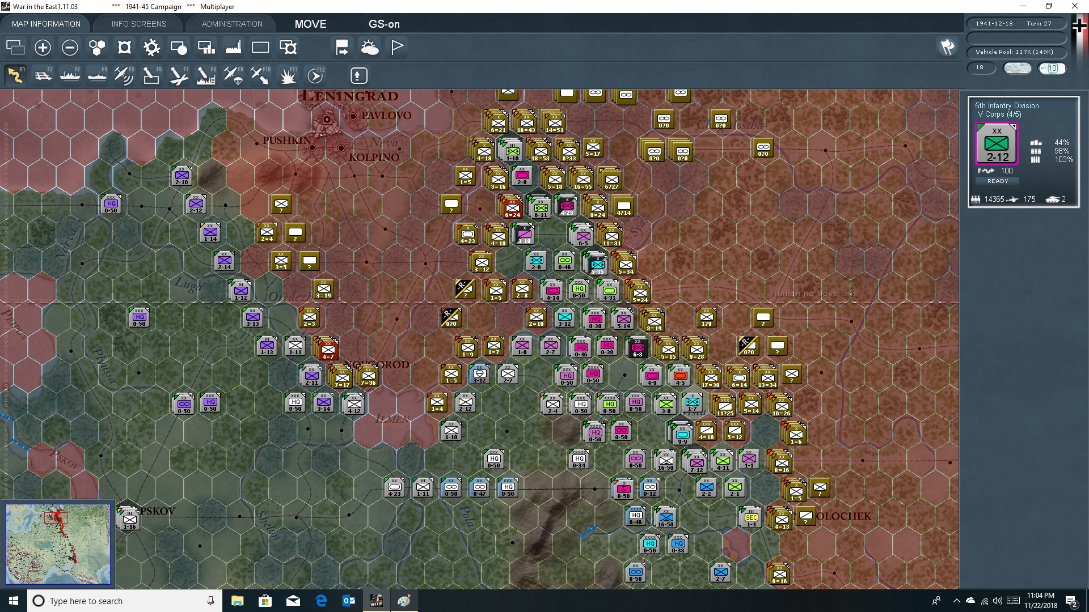Click the rectangle with bar chart icon
1089x612 pixels.
click(206, 48)
